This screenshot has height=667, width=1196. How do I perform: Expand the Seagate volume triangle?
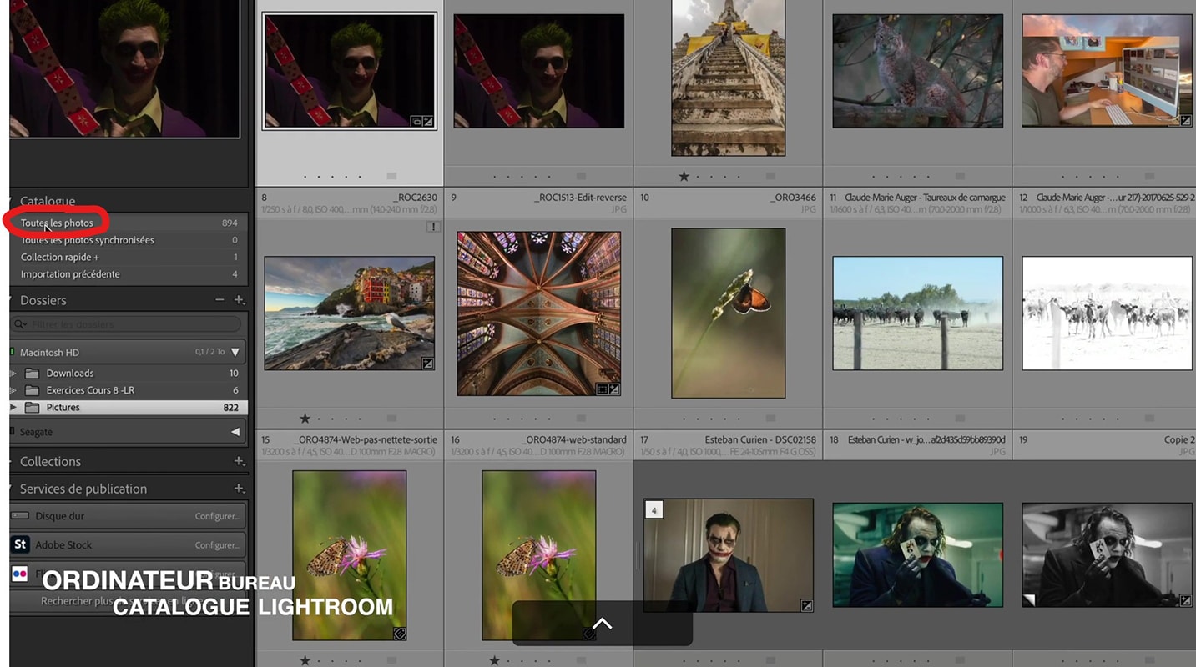pyautogui.click(x=235, y=432)
